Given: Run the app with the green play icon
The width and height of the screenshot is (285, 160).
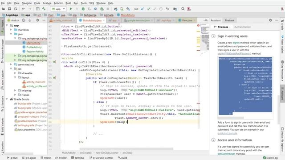Looking at the screenshot, I should click(x=71, y=9).
